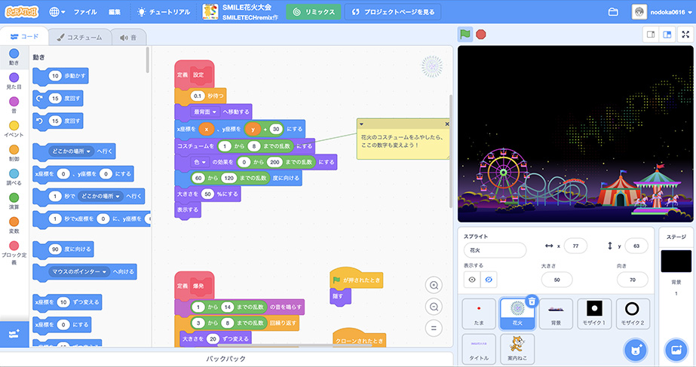Switch to the コード tab
The height and width of the screenshot is (367, 696).
pos(24,37)
